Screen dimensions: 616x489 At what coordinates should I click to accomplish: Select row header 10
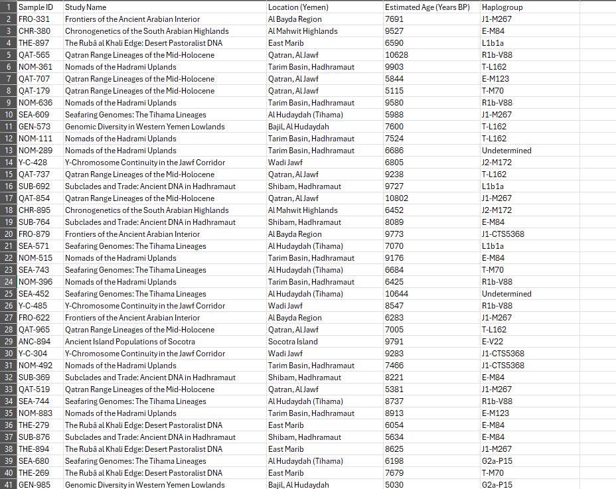(8, 115)
